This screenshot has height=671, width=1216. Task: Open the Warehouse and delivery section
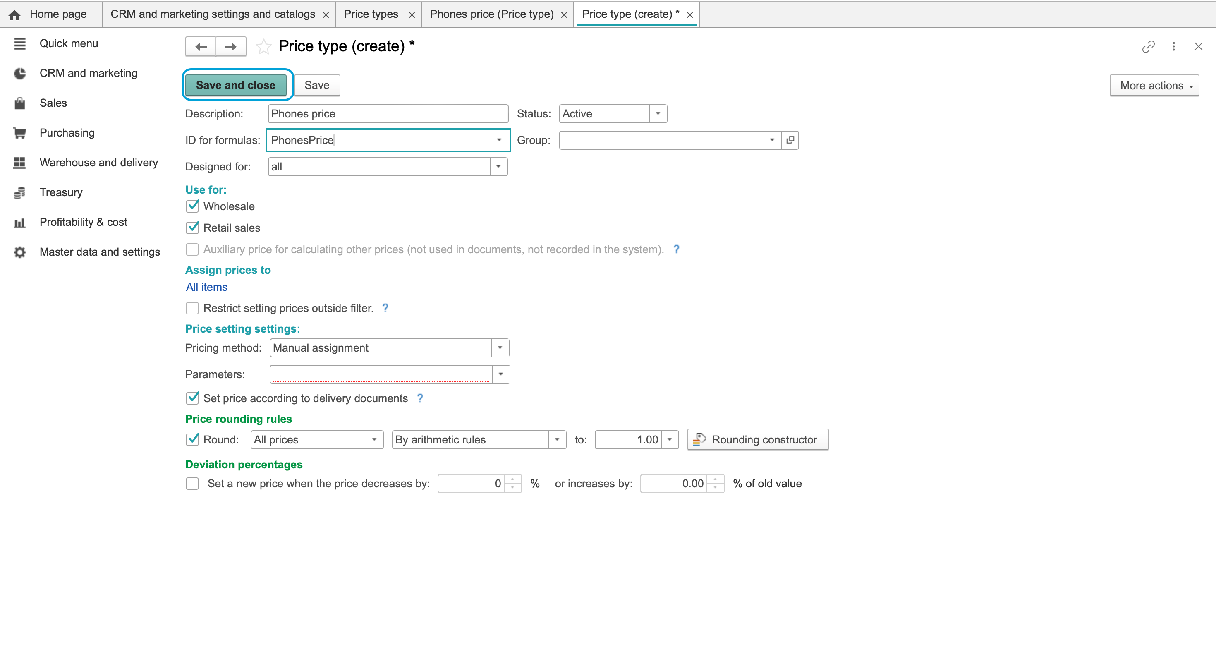99,163
